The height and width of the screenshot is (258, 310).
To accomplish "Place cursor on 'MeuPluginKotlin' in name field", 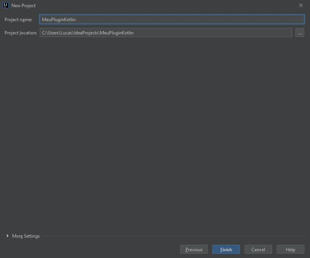I will click(59, 20).
